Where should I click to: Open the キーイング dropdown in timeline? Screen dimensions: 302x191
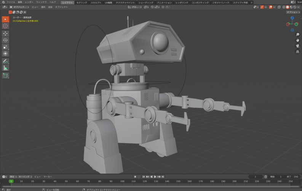tap(25, 177)
